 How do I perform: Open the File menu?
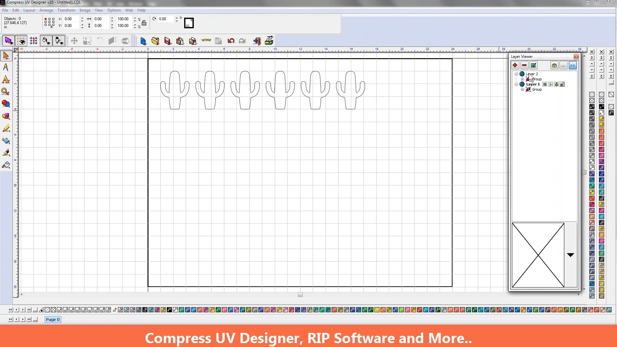(5, 10)
